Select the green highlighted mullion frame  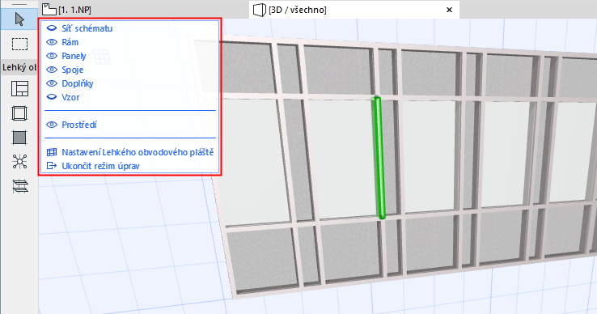pos(379,158)
